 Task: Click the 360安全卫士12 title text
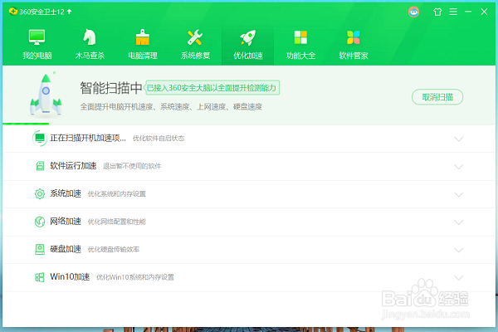point(41,12)
